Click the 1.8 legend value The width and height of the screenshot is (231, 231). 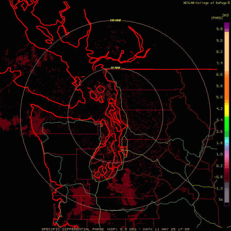[219, 143]
